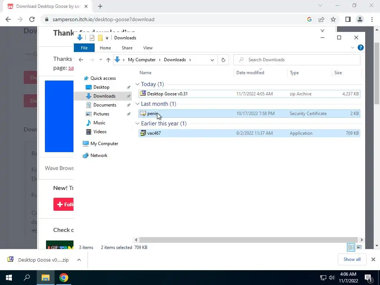Click the pin icon beside Desktop

(129, 87)
